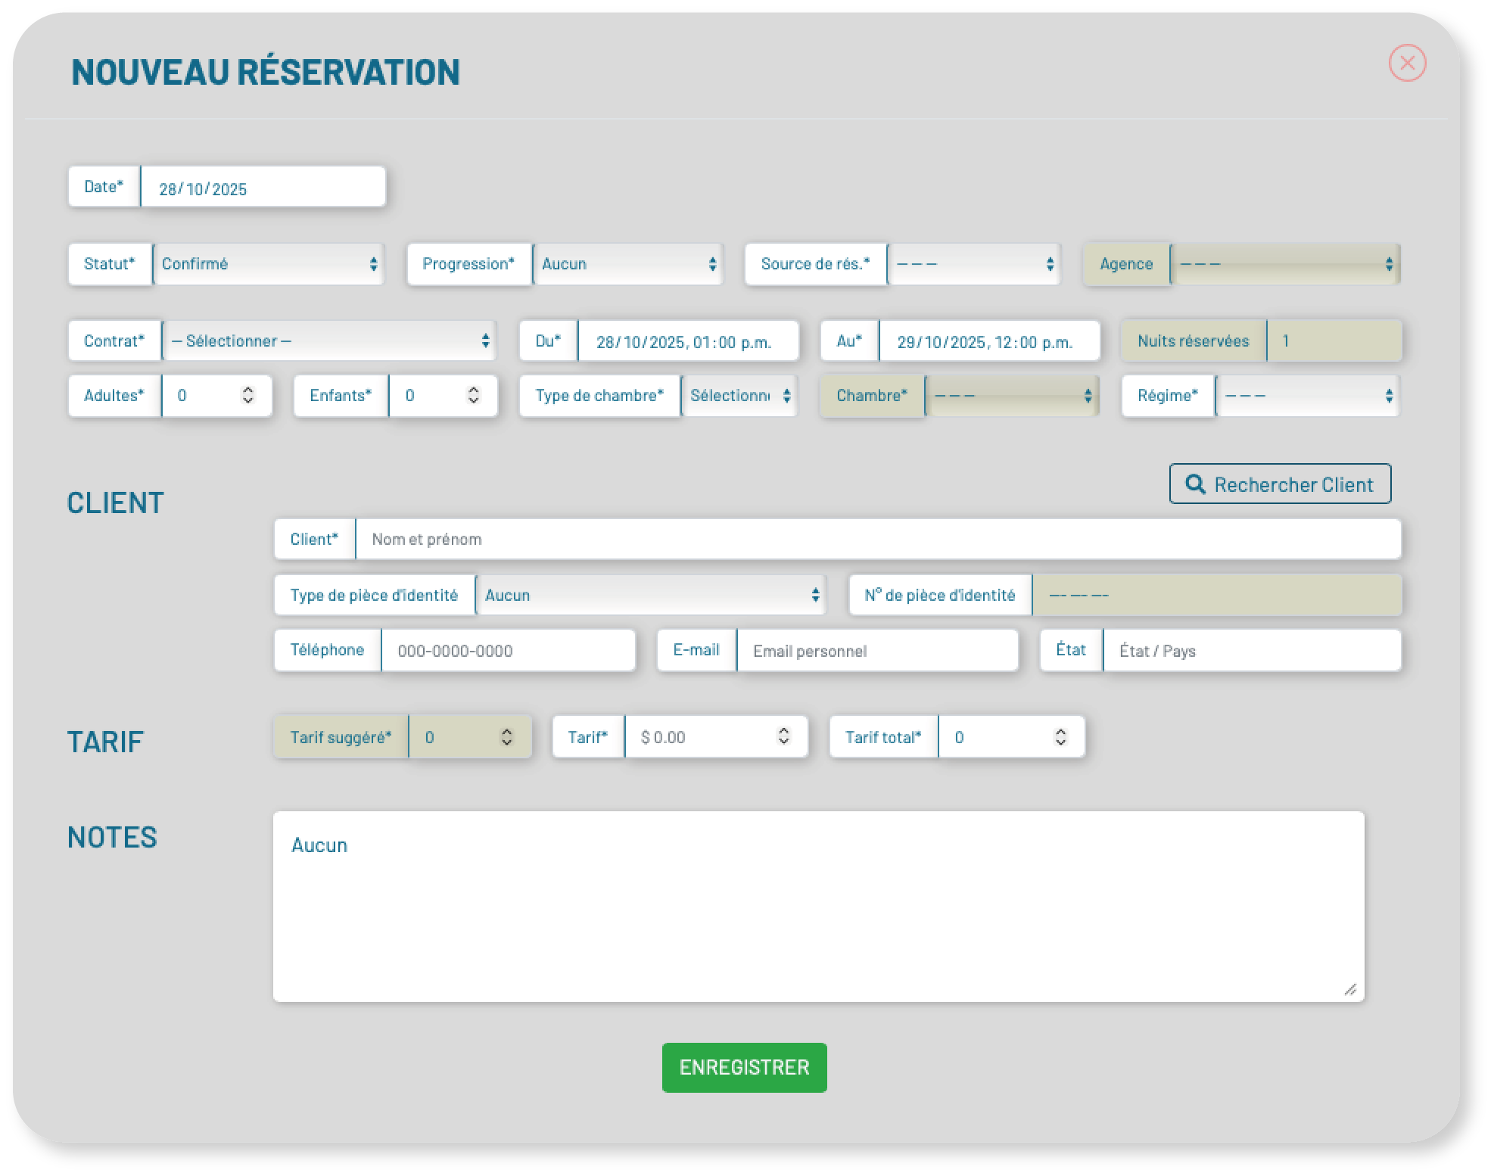Click the Tarif total stepper arrows
This screenshot has width=1494, height=1176.
(x=1060, y=737)
